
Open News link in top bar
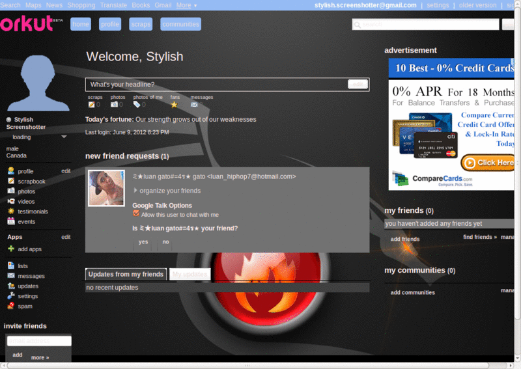click(x=54, y=5)
